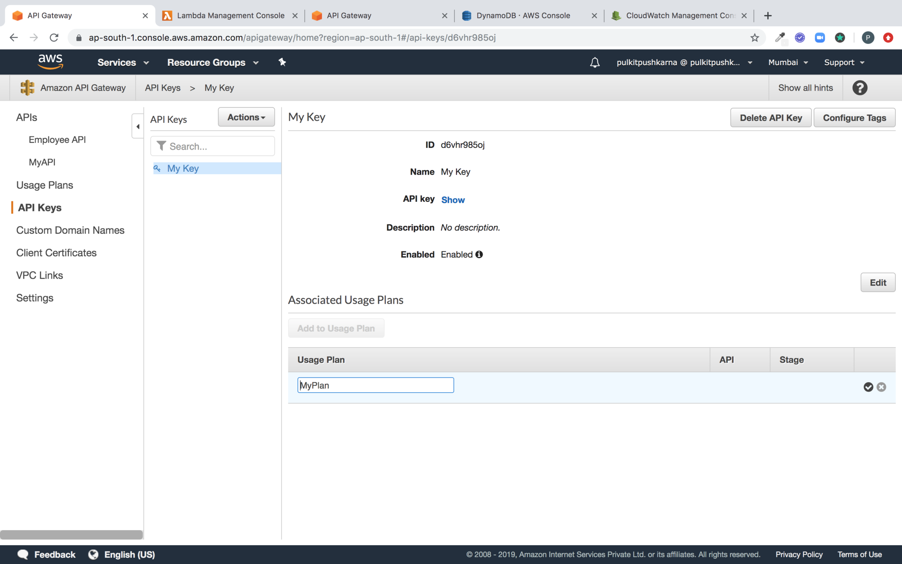This screenshot has width=902, height=564.
Task: Expand the Services menu
Action: pos(123,62)
